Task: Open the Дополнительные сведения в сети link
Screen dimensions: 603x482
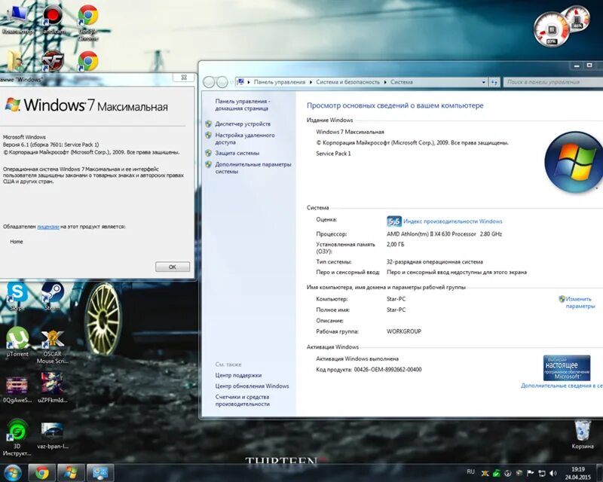Action: [562, 386]
